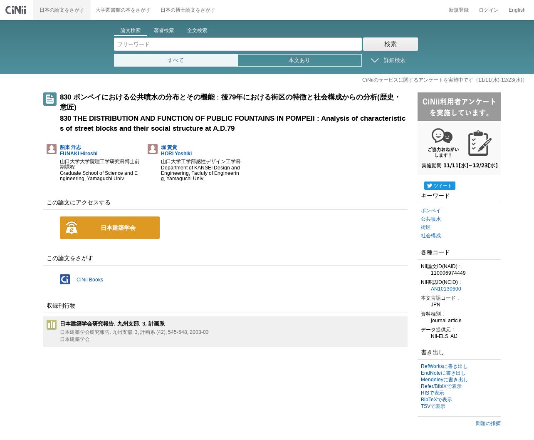Open 日本の論文をさがす navigation tab
The image size is (534, 440).
click(x=62, y=10)
